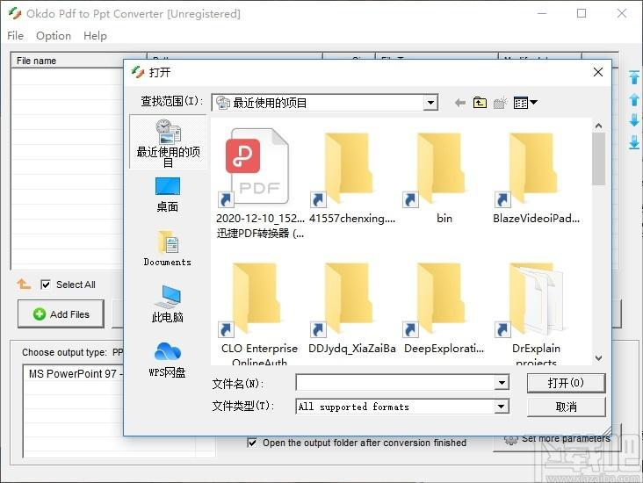This screenshot has width=643, height=483.
Task: Close the 打开 file dialog
Action: (598, 72)
